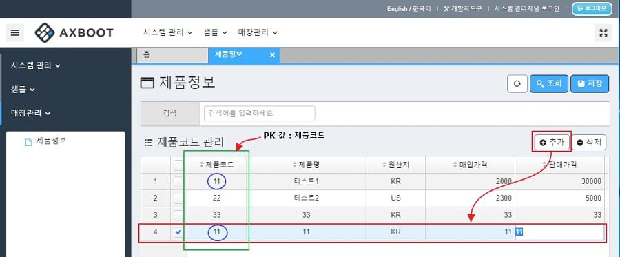Open 제품정보 in the sidebar tree

pos(51,141)
